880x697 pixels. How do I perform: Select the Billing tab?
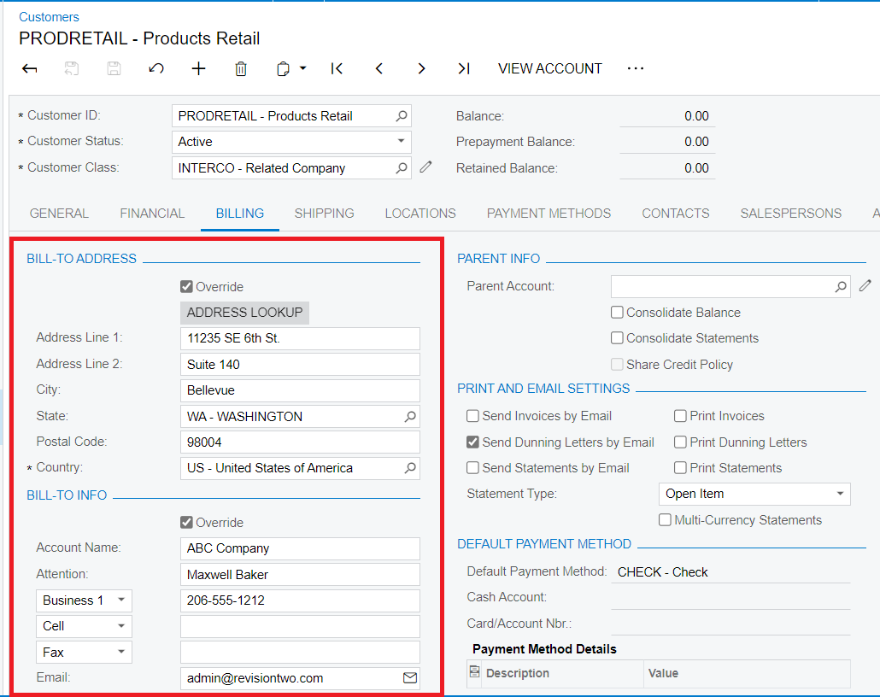pyautogui.click(x=239, y=214)
